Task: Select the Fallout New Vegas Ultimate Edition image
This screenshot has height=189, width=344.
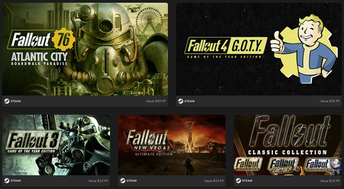Action: 172,145
